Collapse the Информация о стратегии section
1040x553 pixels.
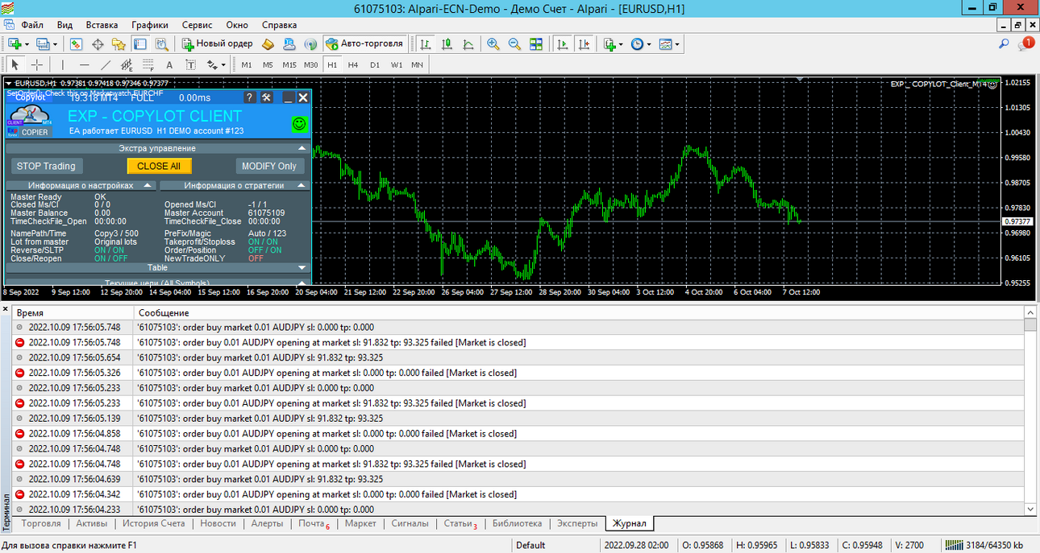(302, 185)
